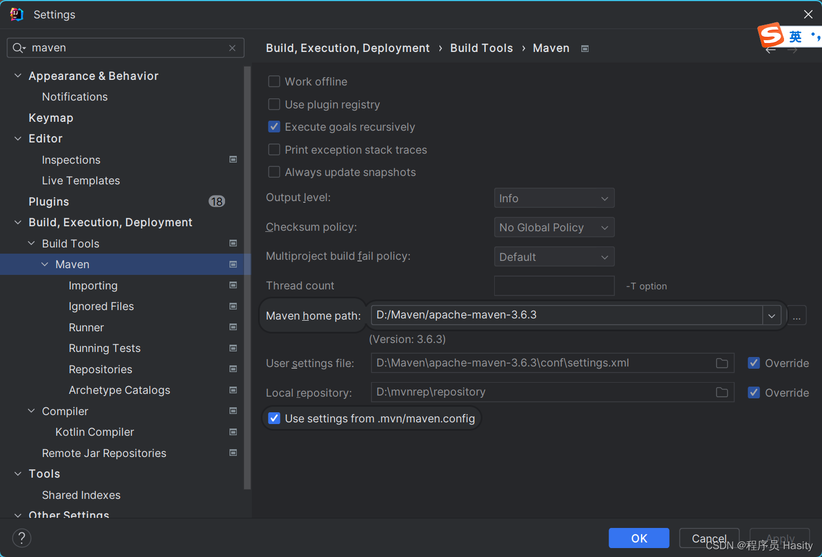The width and height of the screenshot is (822, 557).
Task: Browse with the folder icon for User settings file
Action: tap(722, 363)
